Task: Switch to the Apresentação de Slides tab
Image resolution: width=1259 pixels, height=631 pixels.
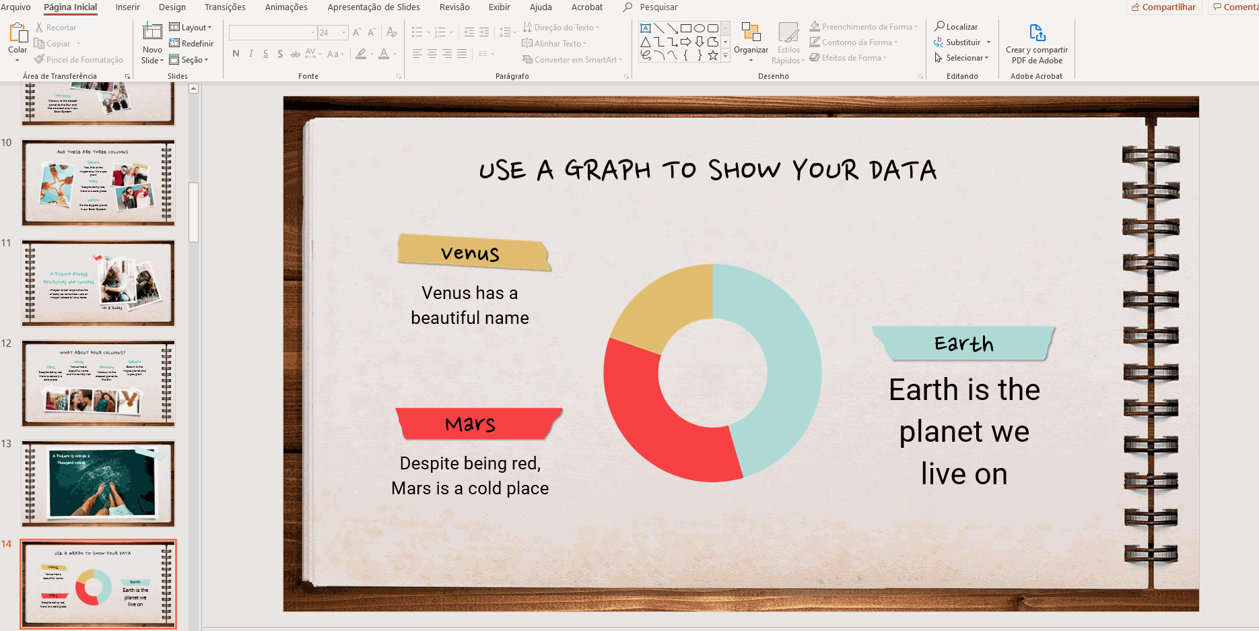Action: coord(374,7)
